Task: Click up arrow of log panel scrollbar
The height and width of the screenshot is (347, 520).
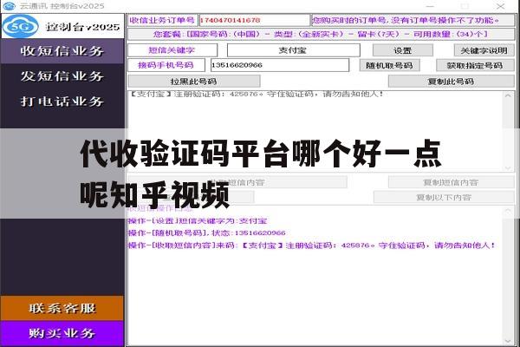Action: click(x=508, y=211)
